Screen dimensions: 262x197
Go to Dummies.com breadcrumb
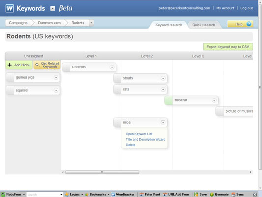pyautogui.click(x=50, y=23)
